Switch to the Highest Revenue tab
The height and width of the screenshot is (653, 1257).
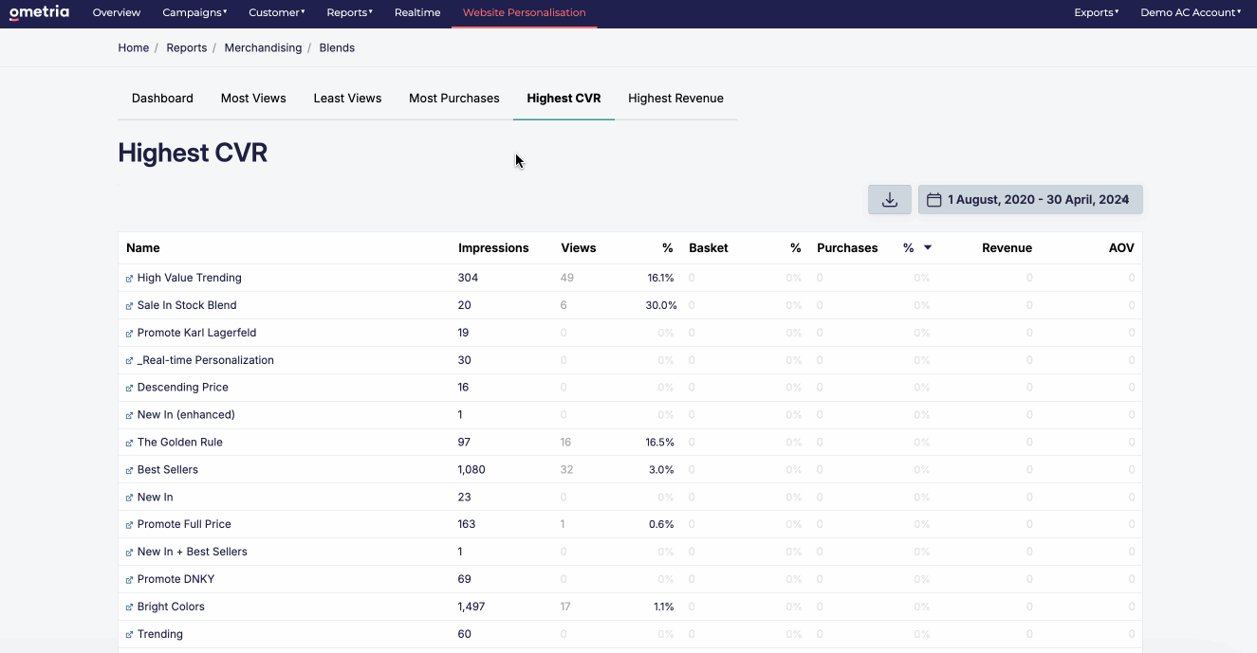pos(675,99)
